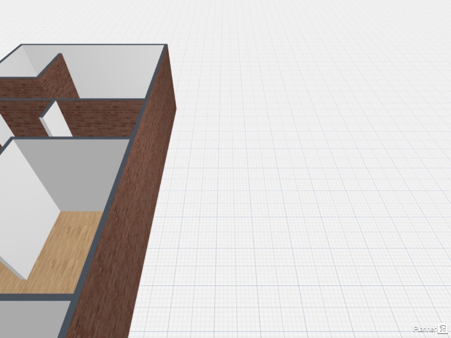451x338 pixels.
Task: Click the Planner 5D house logo icon
Action: click(442, 329)
